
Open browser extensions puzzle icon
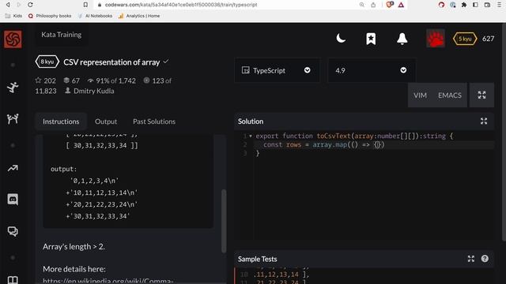click(x=464, y=5)
